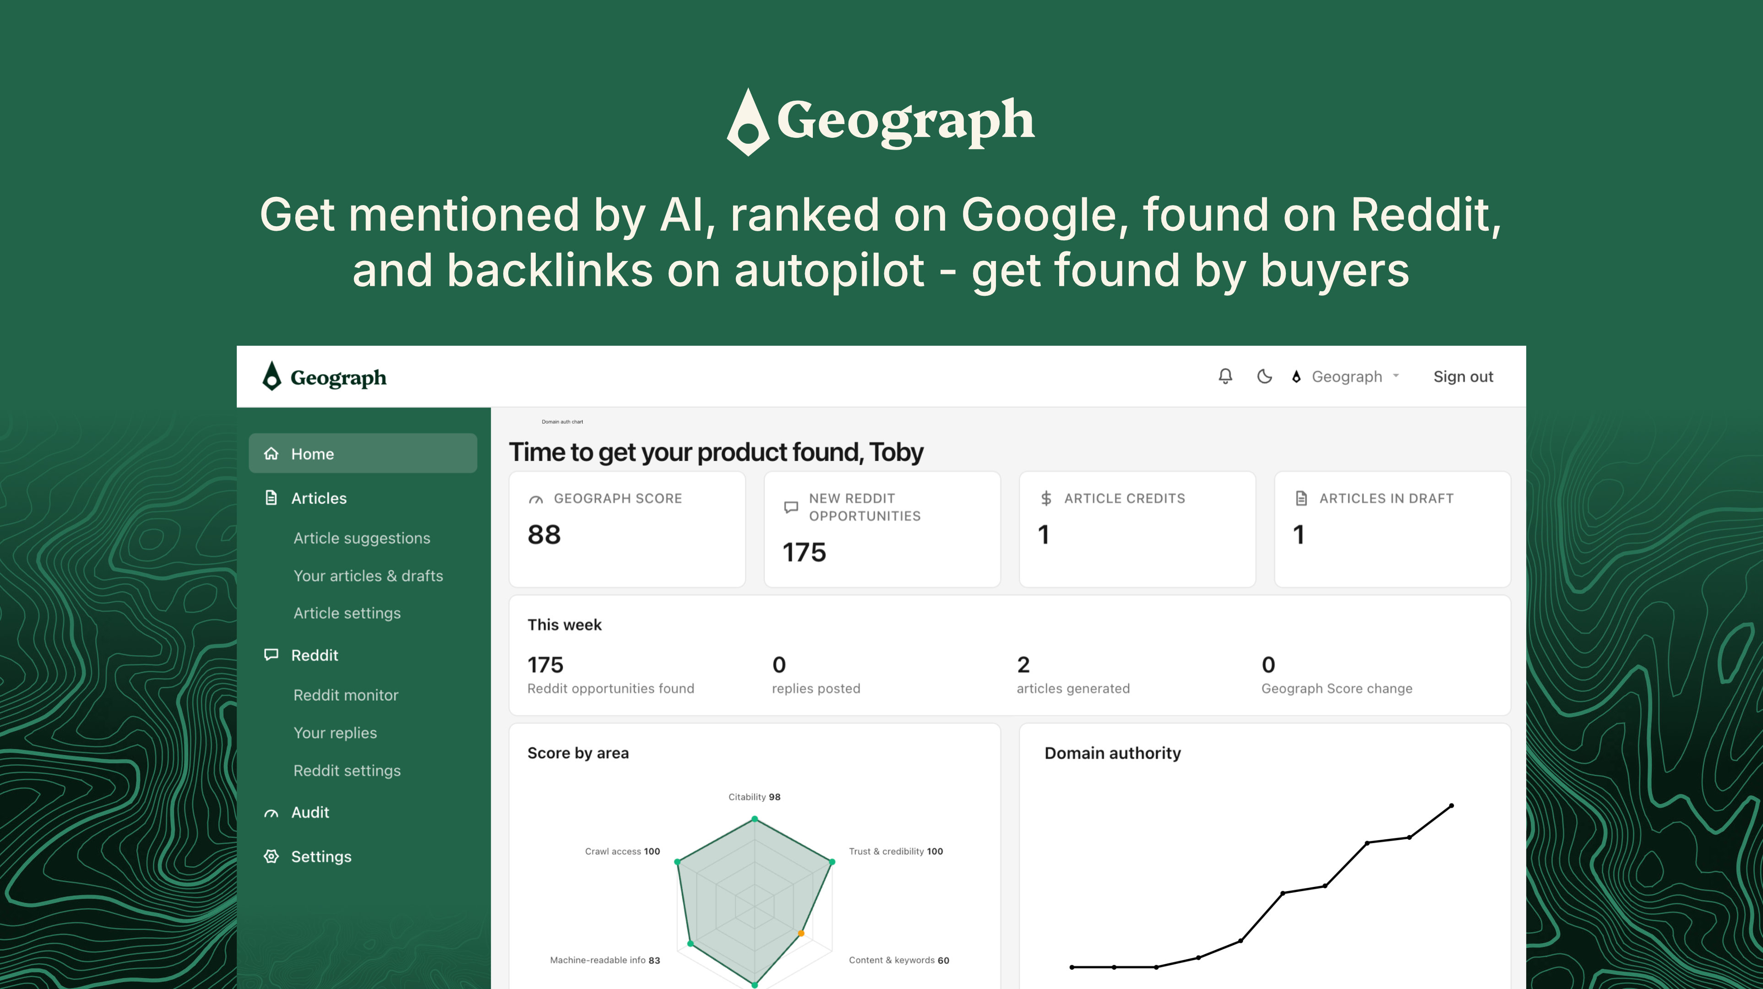The image size is (1763, 989).
Task: Click the Geograph logo in app header
Action: coord(324,376)
